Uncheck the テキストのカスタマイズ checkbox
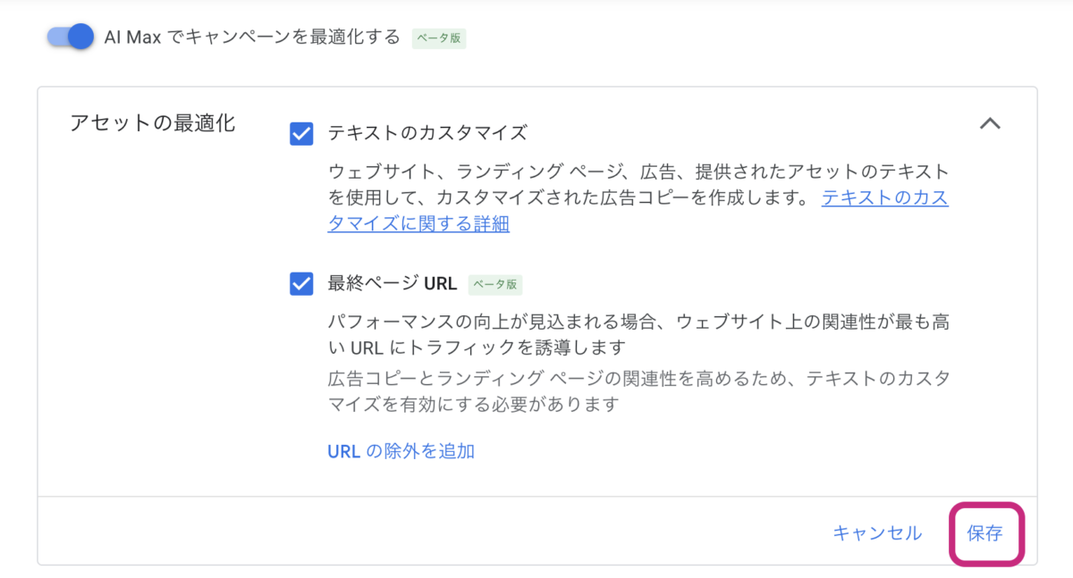 (x=301, y=134)
